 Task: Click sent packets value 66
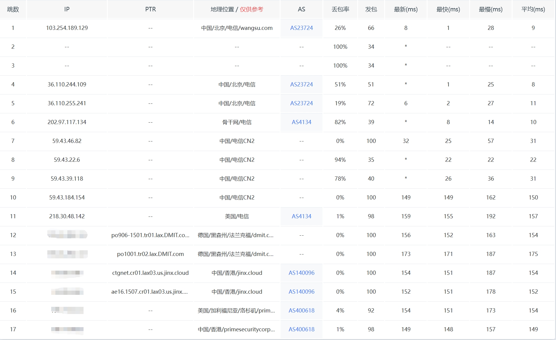[371, 28]
